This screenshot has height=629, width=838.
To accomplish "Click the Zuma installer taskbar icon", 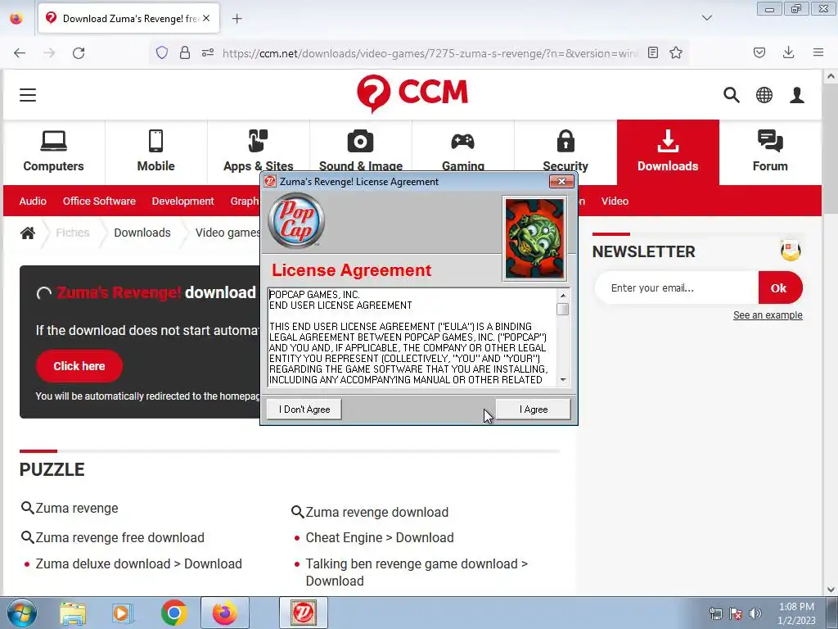I will (x=304, y=613).
